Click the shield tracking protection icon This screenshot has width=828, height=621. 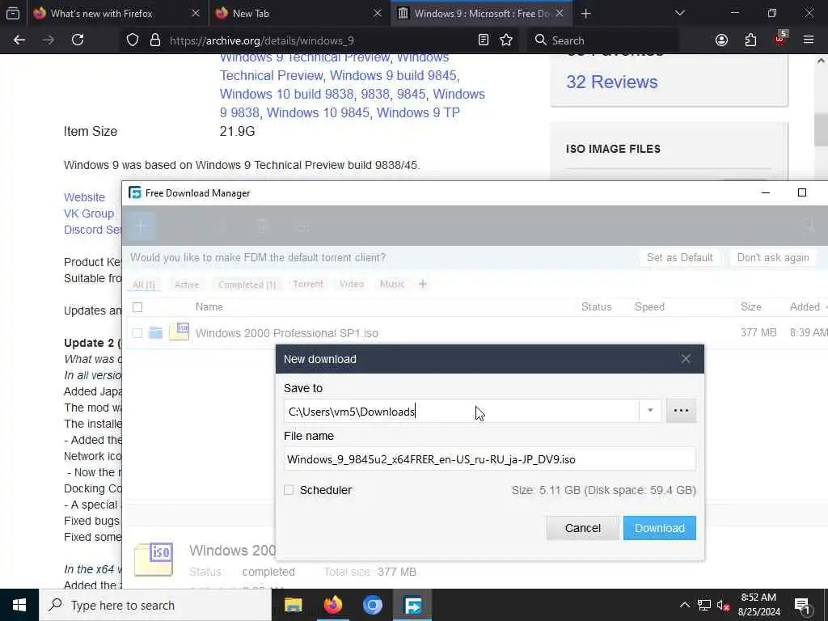pos(133,40)
